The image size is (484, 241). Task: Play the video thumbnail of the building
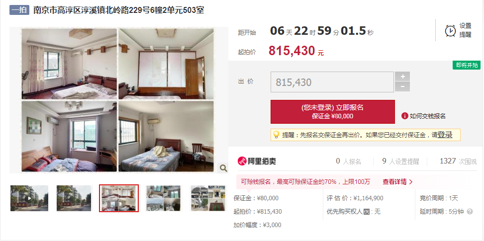29,198
